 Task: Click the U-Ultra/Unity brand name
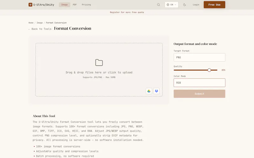44,5
